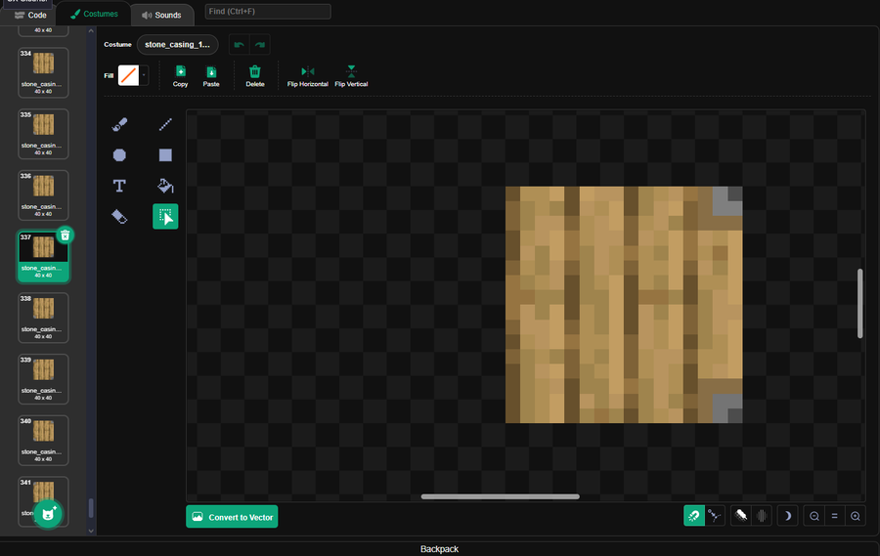Toggle the vertical bars icon left of moon
This screenshot has width=880, height=556.
[762, 516]
